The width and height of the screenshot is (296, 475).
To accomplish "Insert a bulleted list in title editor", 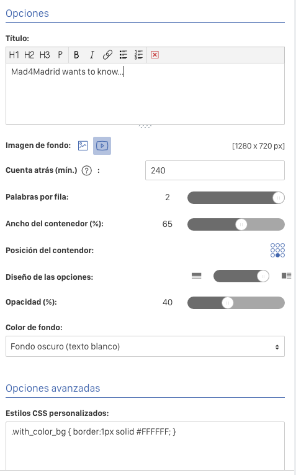I will (x=123, y=55).
